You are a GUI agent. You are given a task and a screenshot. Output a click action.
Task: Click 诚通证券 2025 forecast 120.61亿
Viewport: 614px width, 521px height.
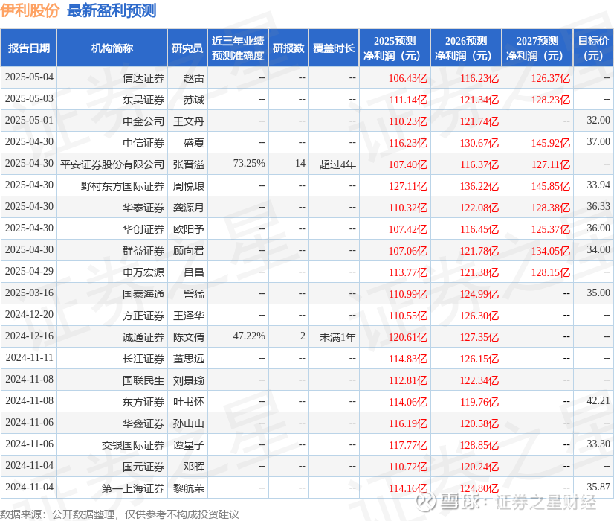click(407, 337)
